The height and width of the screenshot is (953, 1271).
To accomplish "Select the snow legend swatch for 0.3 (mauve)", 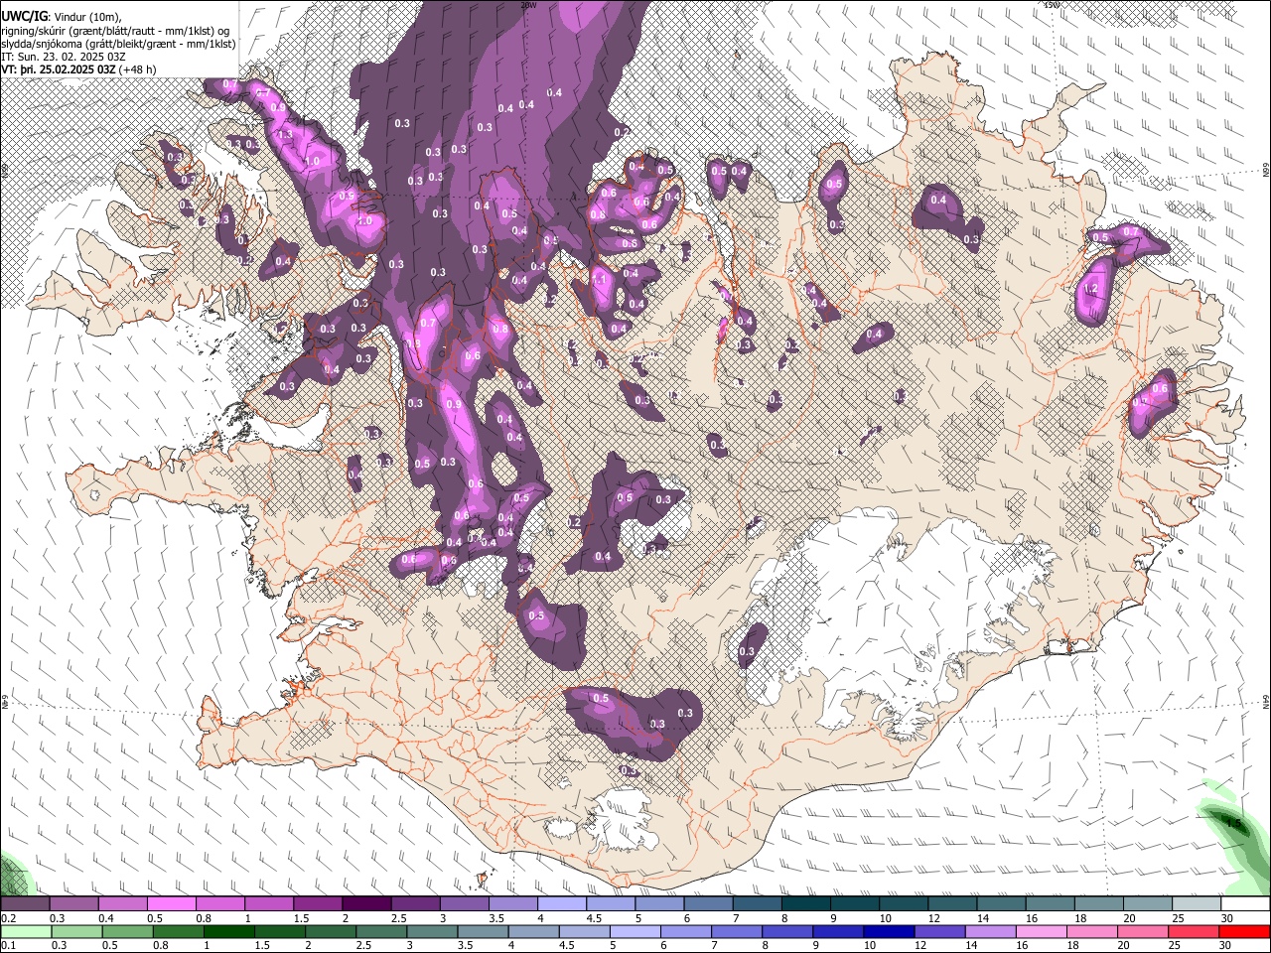I will click(x=72, y=903).
